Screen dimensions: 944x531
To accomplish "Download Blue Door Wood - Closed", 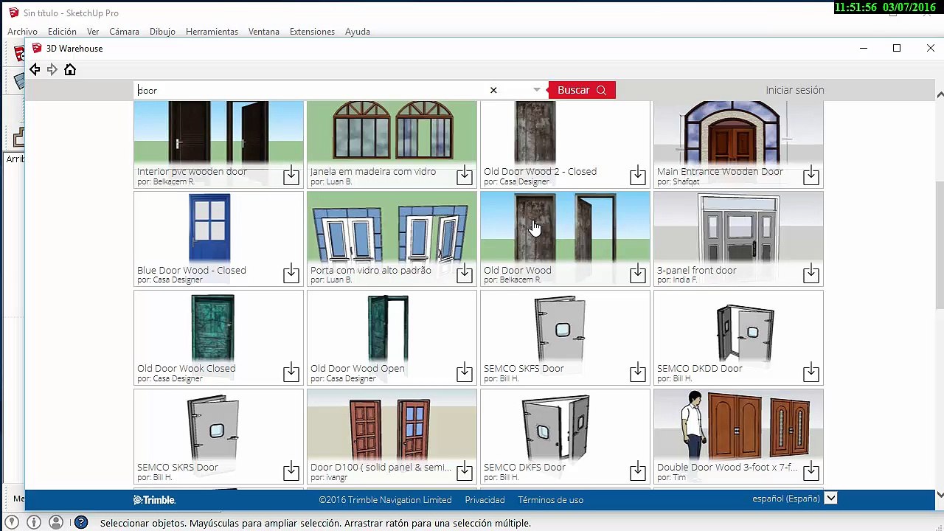I will tap(291, 274).
